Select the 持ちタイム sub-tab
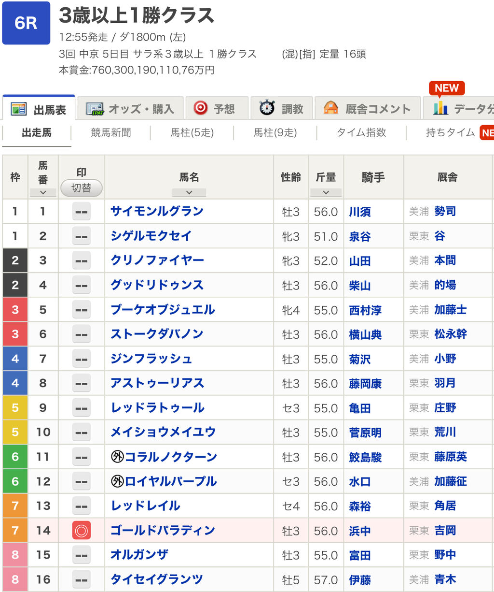 pos(451,133)
